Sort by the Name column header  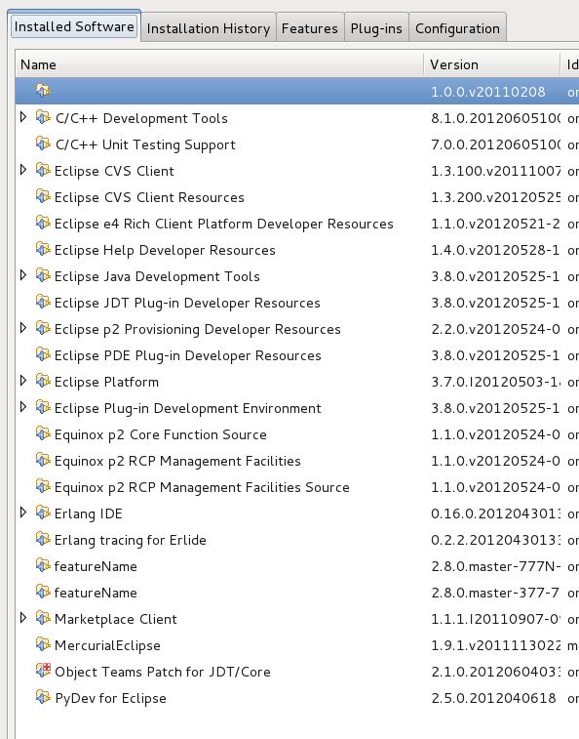coord(219,64)
